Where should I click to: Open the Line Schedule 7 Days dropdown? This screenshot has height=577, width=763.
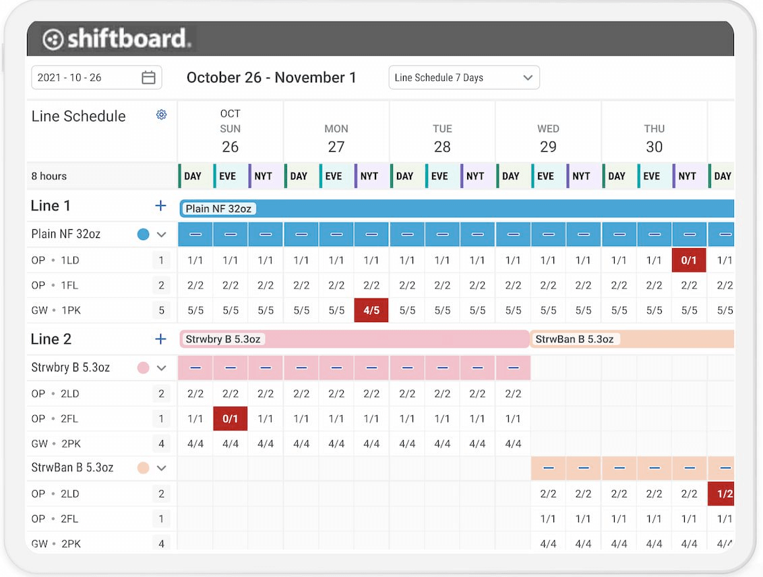464,77
